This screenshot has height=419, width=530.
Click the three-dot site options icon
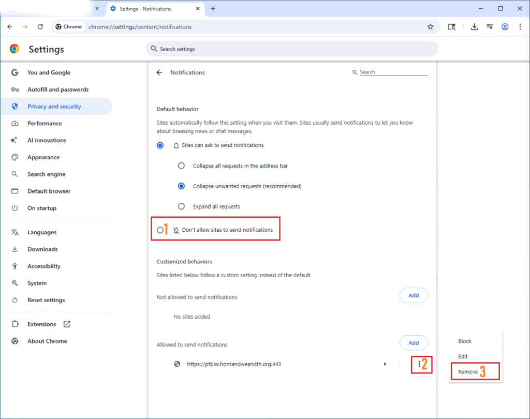(x=419, y=364)
